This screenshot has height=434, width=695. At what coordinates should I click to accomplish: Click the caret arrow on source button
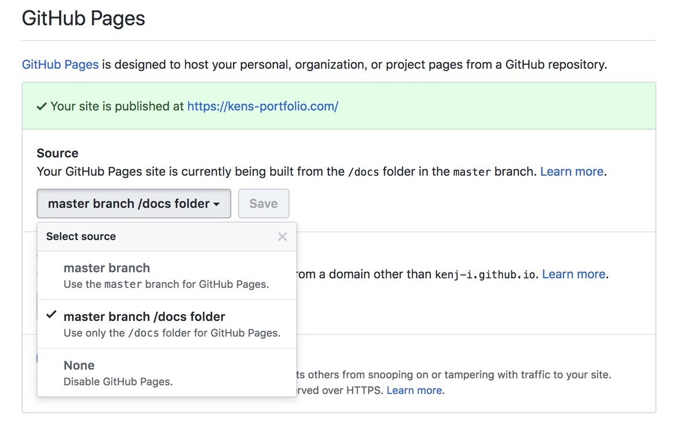[x=217, y=204]
